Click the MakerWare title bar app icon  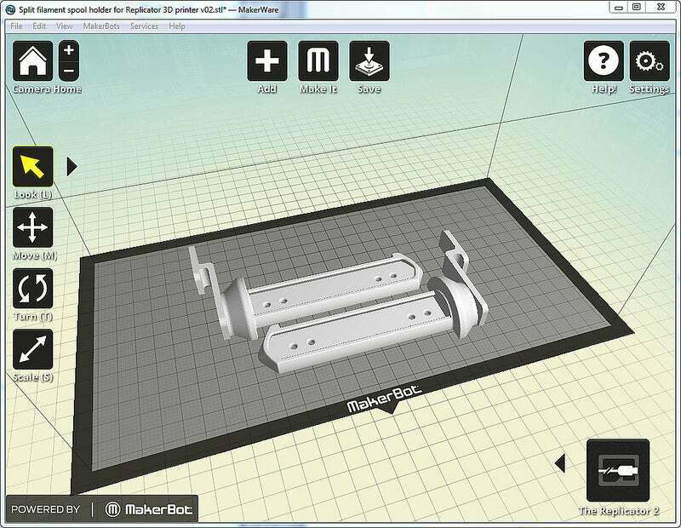[x=11, y=9]
